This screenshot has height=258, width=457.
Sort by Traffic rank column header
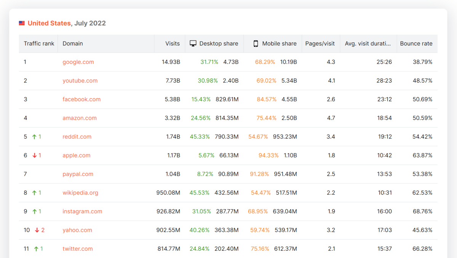pos(39,43)
